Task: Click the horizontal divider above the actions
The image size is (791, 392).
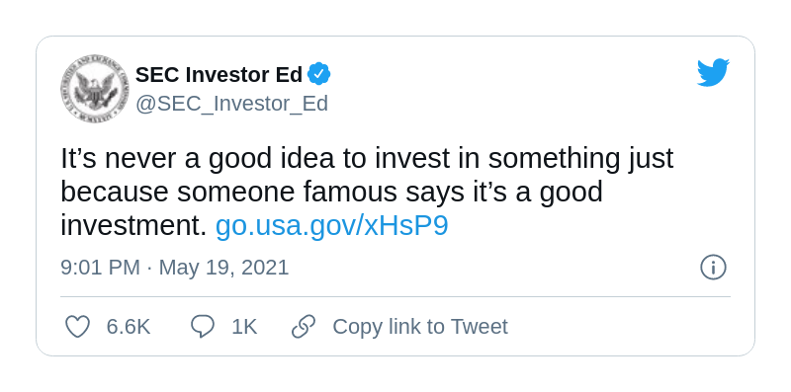Action: point(395,297)
